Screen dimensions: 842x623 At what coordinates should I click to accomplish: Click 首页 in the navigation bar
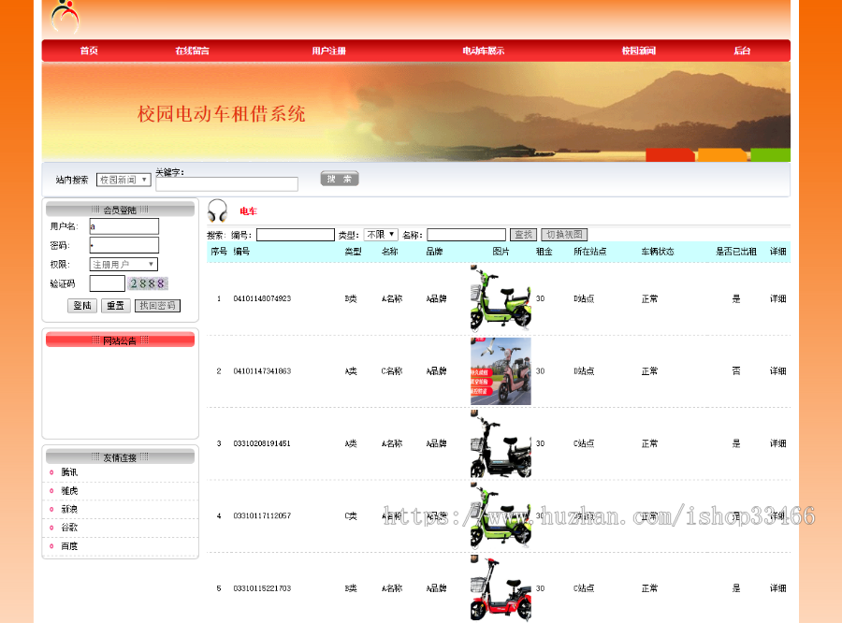pos(88,51)
